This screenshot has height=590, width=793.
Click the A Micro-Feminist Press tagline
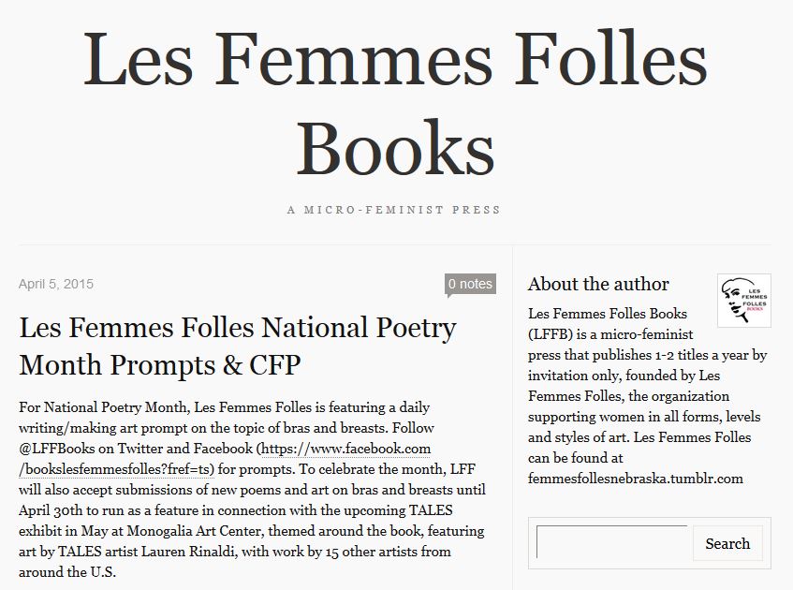tap(396, 210)
